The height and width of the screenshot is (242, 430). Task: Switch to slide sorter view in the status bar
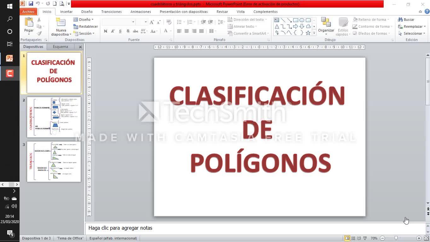[x=353, y=238]
